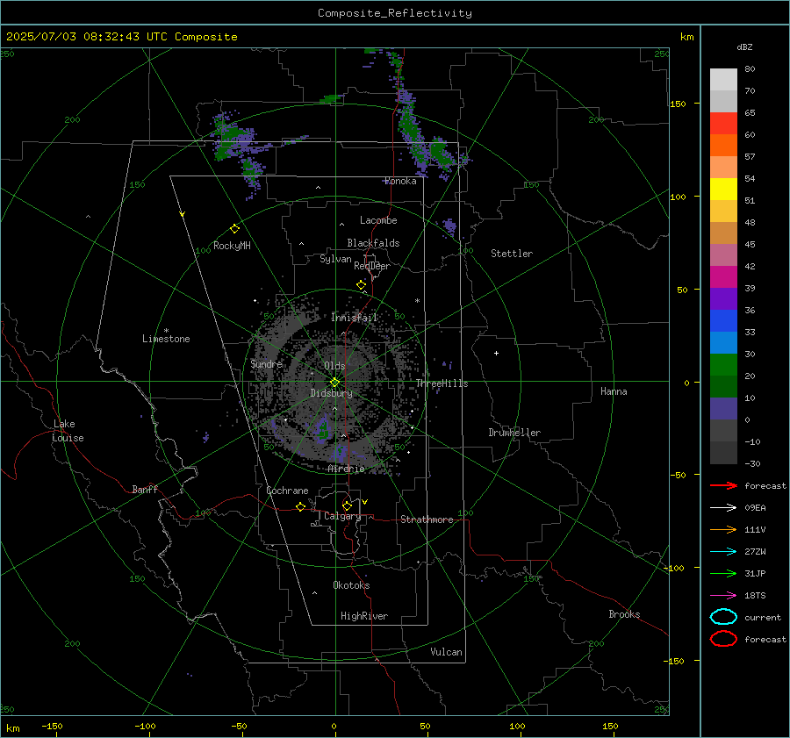790x738 pixels.
Task: Select the Olds city label
Action: [334, 366]
